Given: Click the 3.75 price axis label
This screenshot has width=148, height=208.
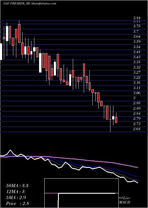Looking at the screenshot, I should 137,26.
